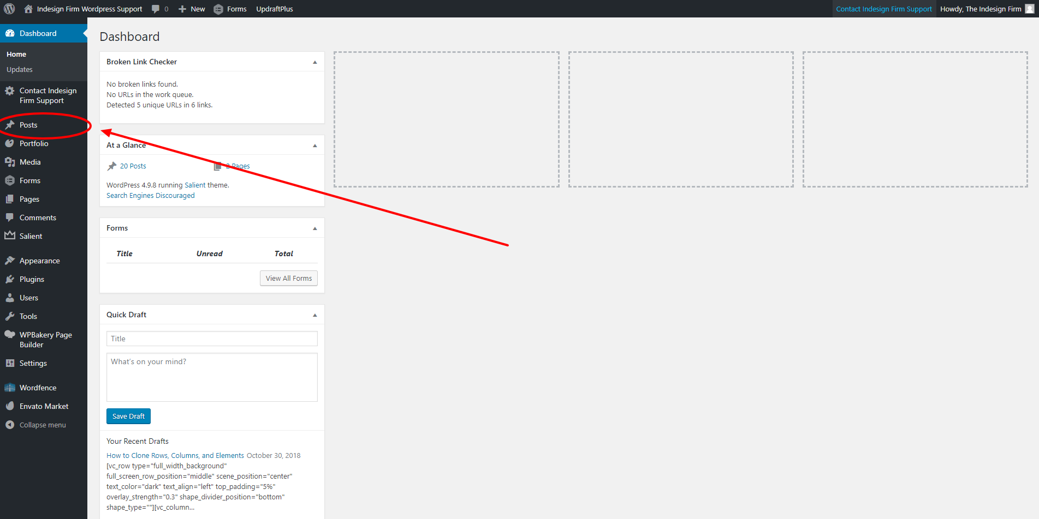This screenshot has width=1039, height=519.
Task: Click the Salient crown icon
Action: [x=10, y=236]
